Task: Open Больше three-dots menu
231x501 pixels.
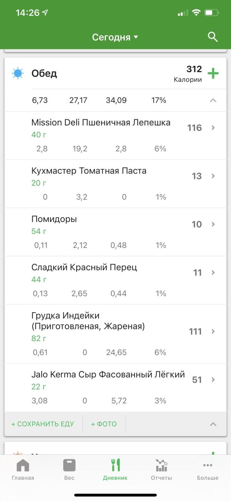Action: (208, 470)
